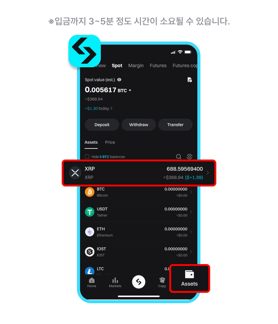Click the hide small balances icon next to search
Viewport: 278px width, 324px height.
point(189,156)
